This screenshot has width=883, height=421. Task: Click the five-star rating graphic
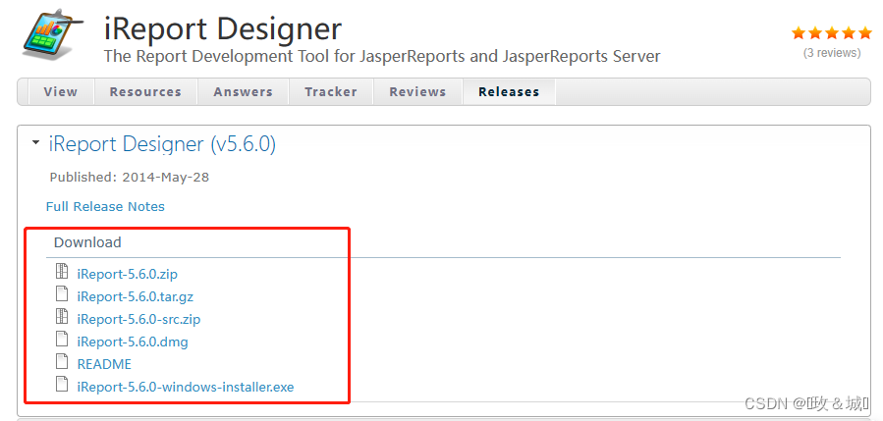pos(831,33)
